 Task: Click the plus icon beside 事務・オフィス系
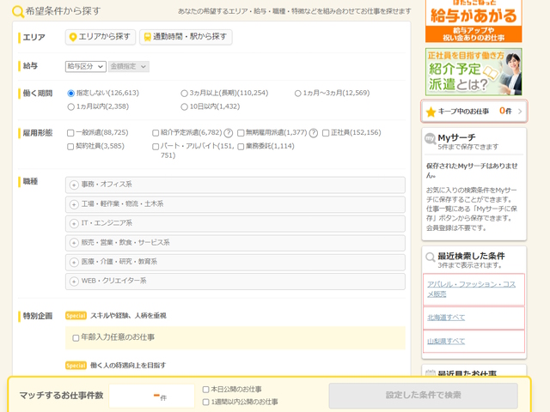[74, 185]
